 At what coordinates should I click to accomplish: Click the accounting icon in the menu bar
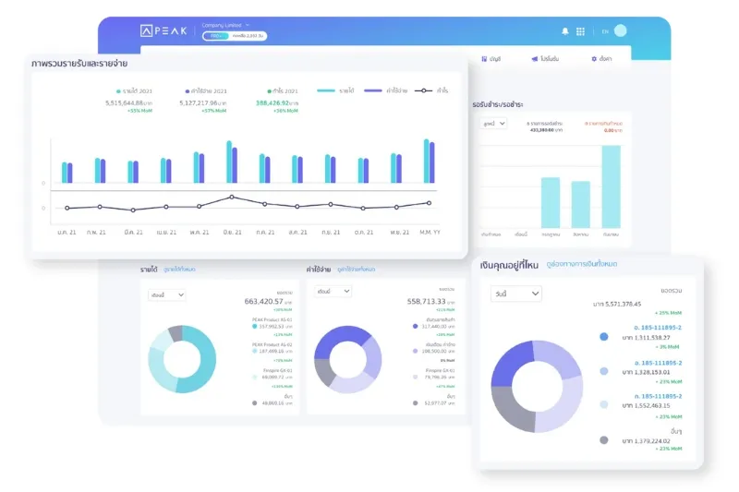(x=483, y=59)
